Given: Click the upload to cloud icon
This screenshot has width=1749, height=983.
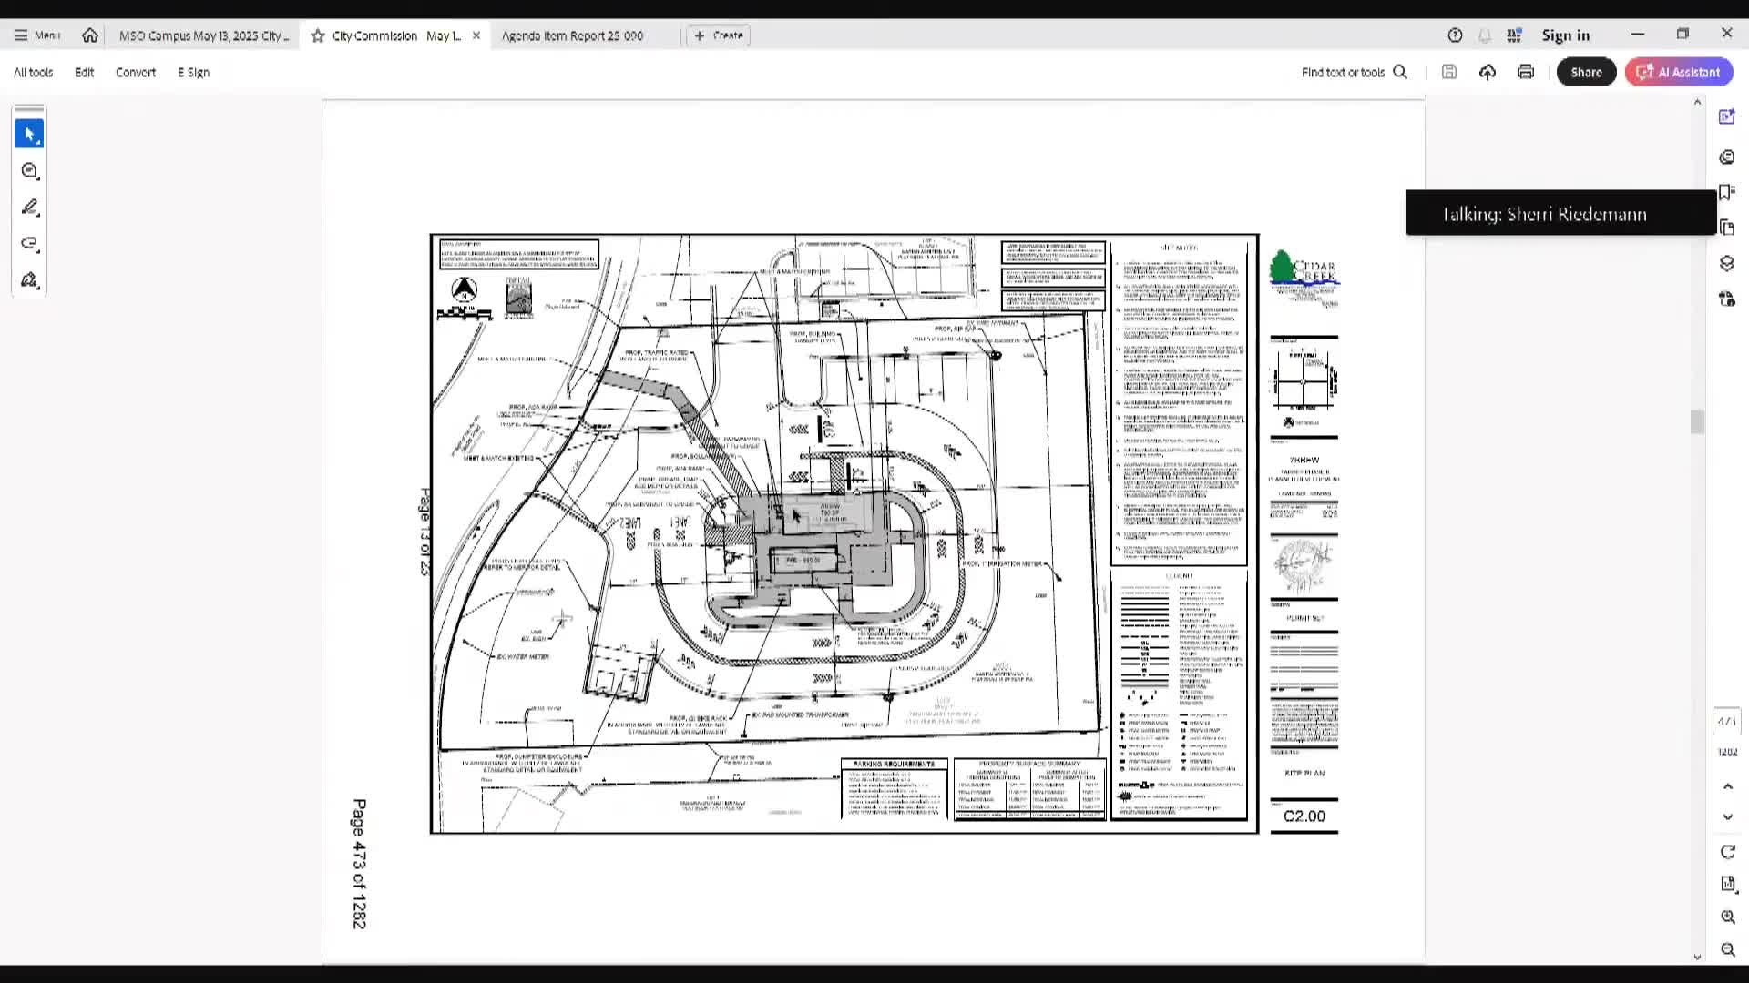Looking at the screenshot, I should point(1488,72).
